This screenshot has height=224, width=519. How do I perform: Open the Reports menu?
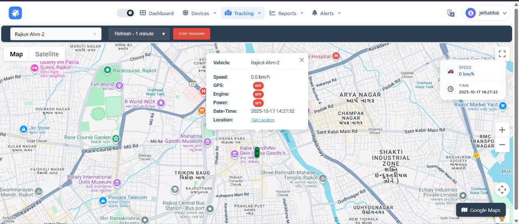coord(286,13)
